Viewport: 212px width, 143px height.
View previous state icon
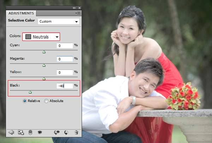pyautogui.click(x=57, y=132)
